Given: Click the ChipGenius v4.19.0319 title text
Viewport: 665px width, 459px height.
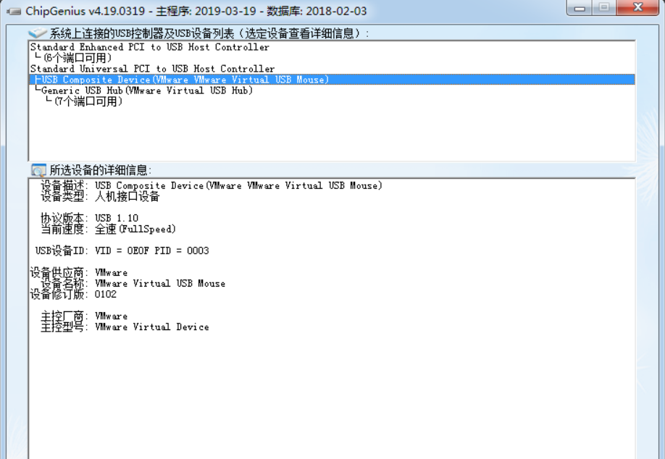Looking at the screenshot, I should [85, 11].
